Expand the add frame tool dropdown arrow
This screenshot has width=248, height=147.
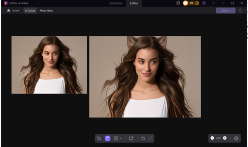click(121, 138)
